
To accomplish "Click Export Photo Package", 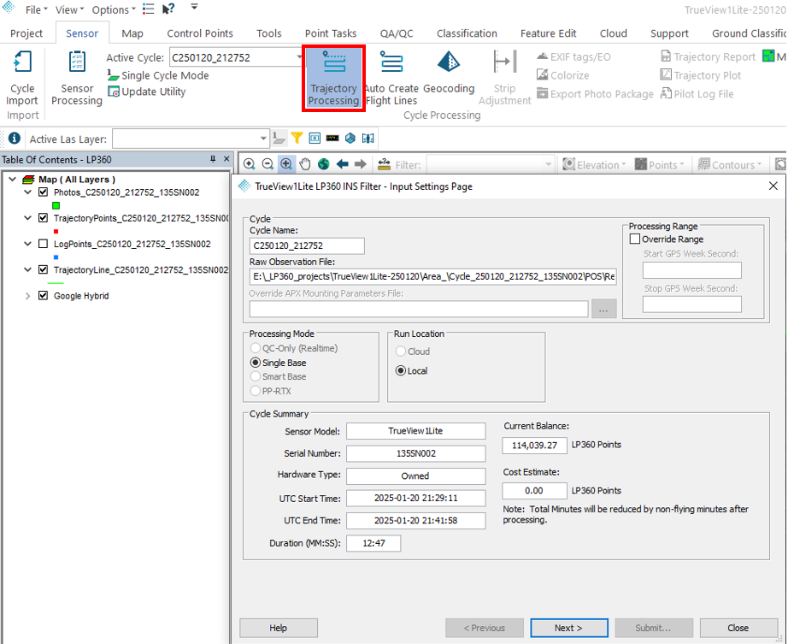I will [x=595, y=94].
